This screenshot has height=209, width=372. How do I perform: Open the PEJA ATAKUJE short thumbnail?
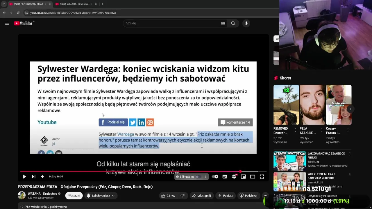[x=312, y=105]
